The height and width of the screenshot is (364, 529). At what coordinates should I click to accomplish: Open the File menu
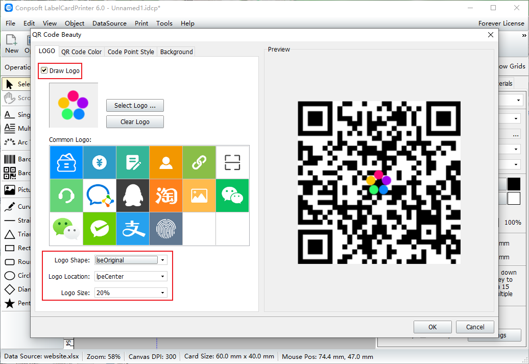tap(10, 23)
